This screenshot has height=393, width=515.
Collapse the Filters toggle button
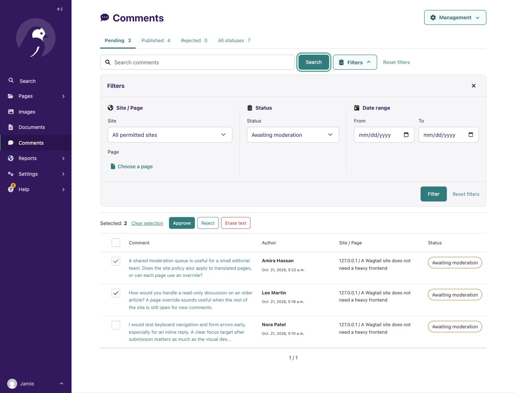tap(355, 62)
